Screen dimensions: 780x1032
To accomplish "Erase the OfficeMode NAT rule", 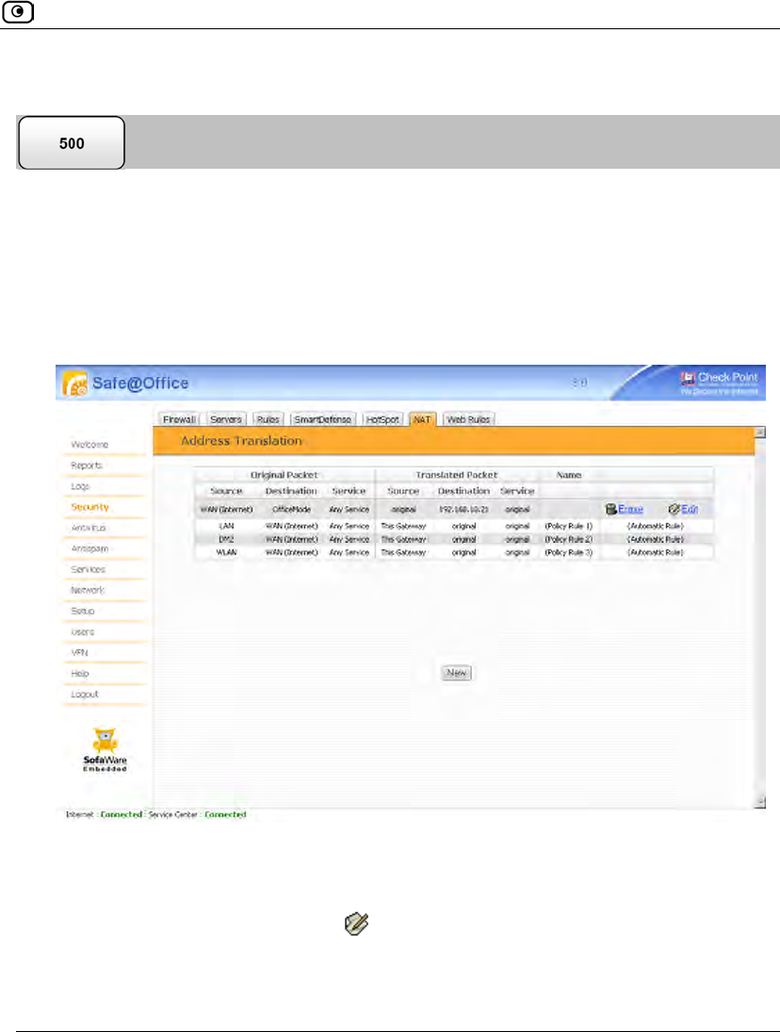I will coord(625,509).
